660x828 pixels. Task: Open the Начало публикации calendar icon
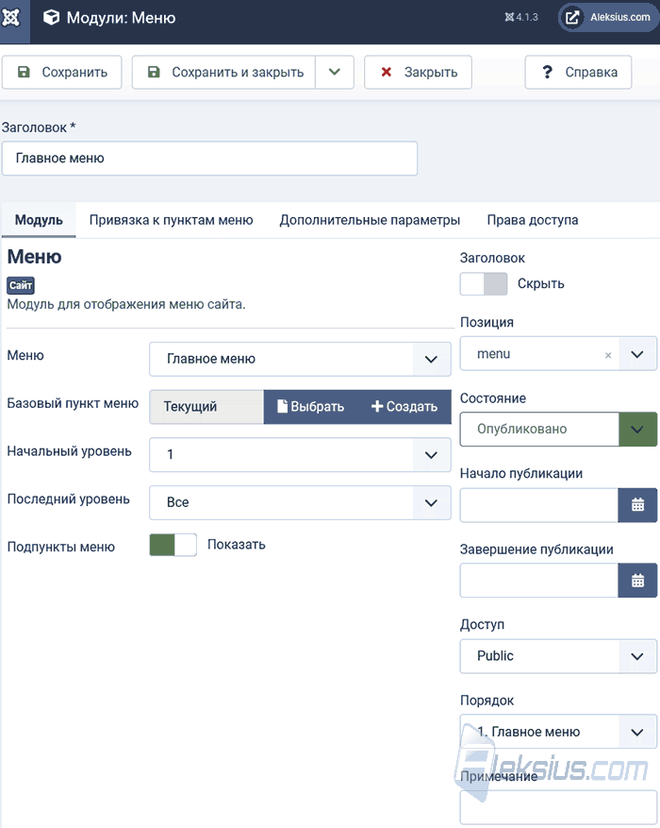637,505
